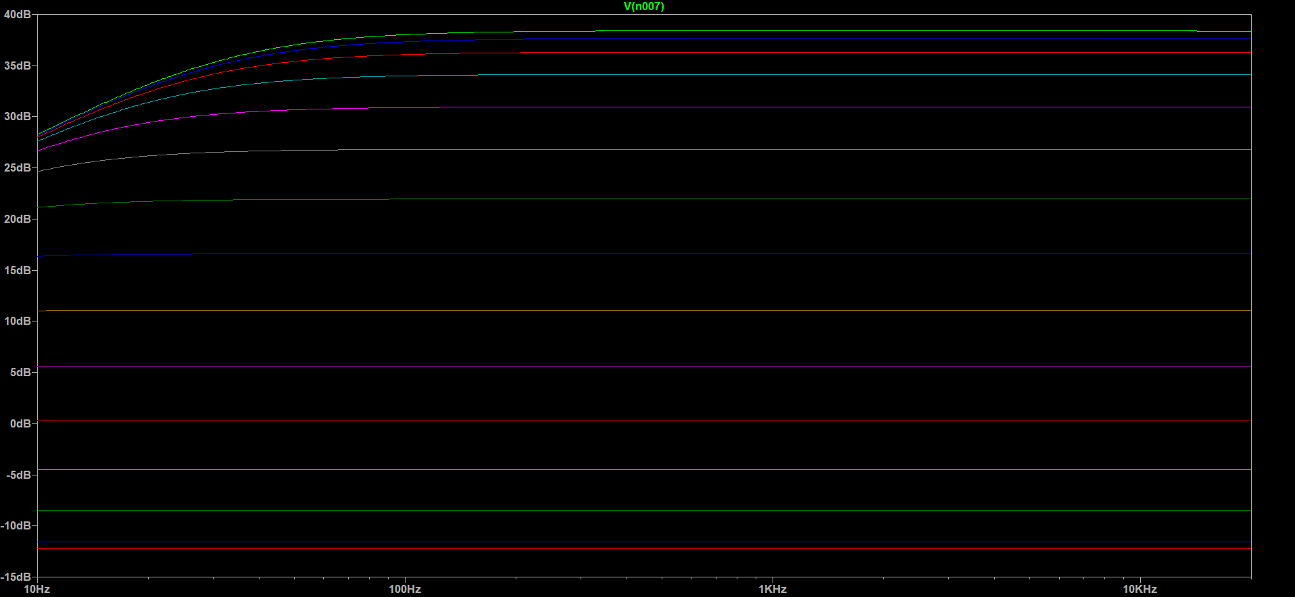Click the -10dB axis label

(16, 525)
